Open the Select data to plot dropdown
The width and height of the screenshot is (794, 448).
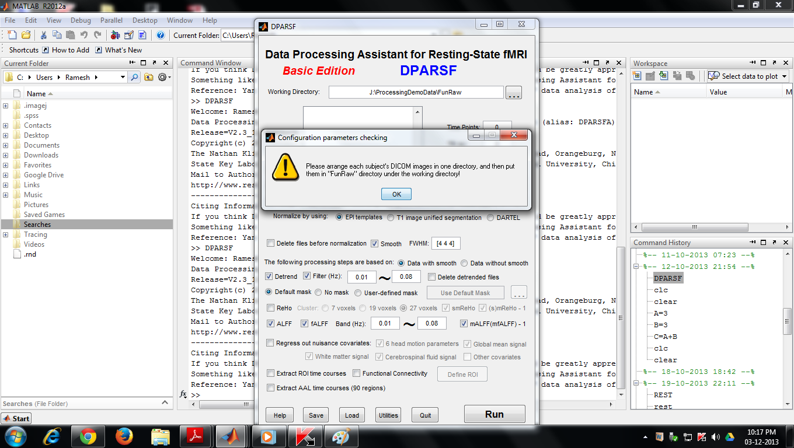[748, 76]
